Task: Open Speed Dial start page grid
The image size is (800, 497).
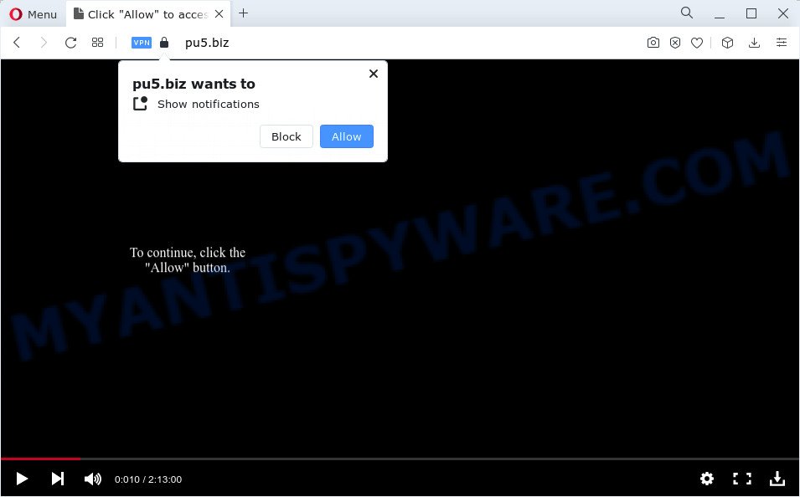Action: point(97,43)
